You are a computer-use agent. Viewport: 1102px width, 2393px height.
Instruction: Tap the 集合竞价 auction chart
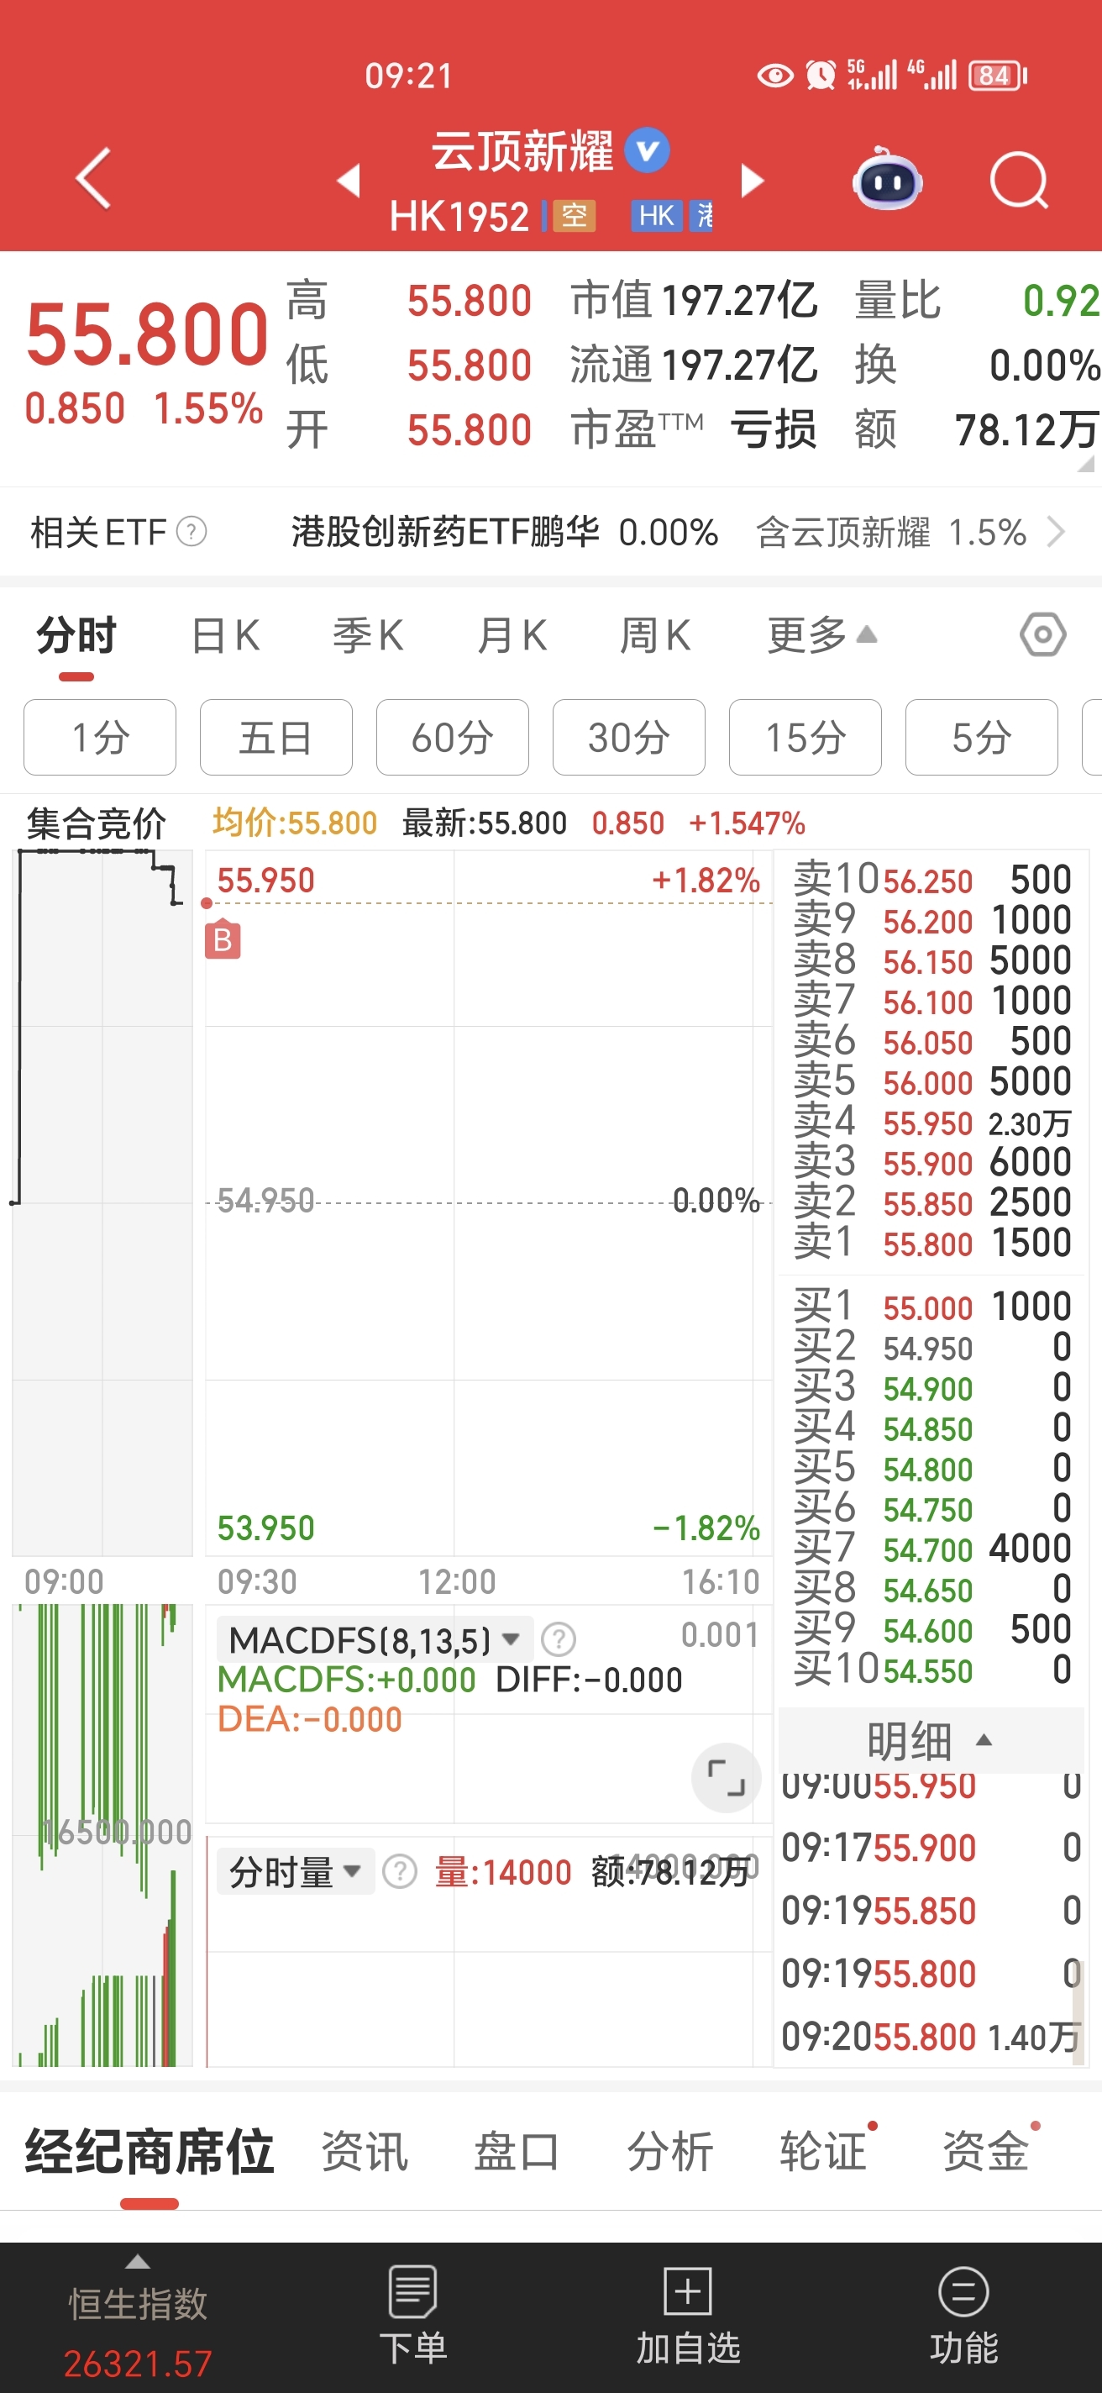point(102,1203)
